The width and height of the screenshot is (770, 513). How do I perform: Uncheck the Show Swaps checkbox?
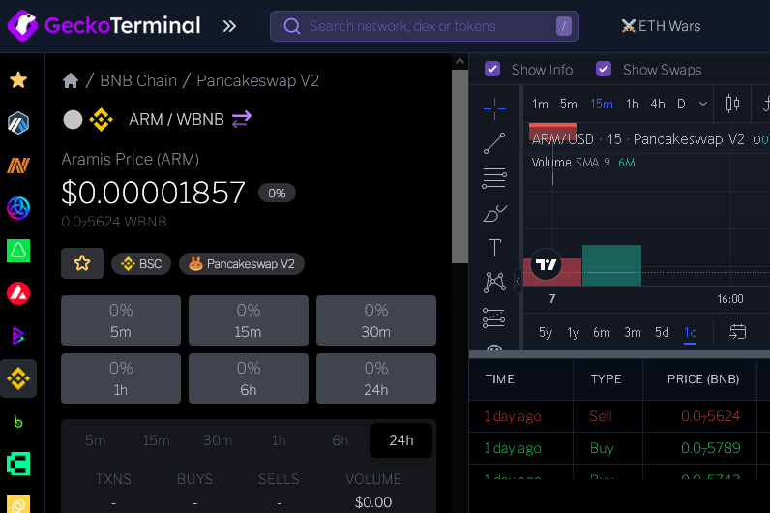pyautogui.click(x=604, y=70)
